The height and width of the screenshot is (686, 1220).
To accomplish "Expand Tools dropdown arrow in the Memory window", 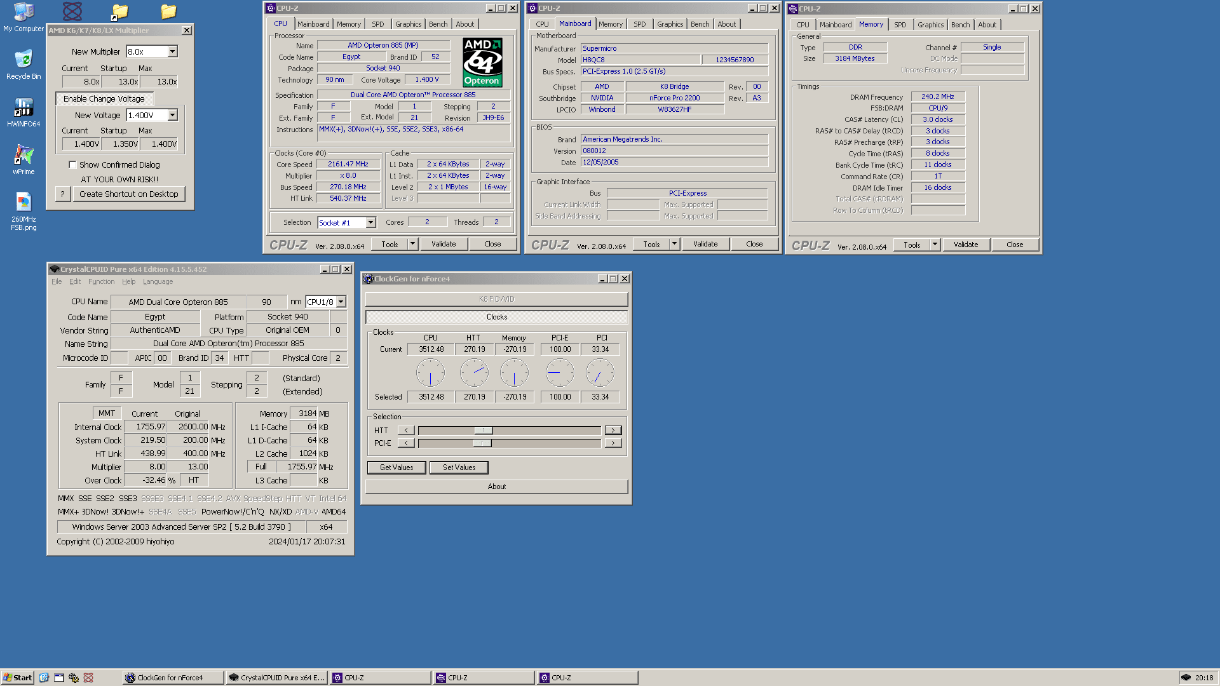I will pos(935,245).
